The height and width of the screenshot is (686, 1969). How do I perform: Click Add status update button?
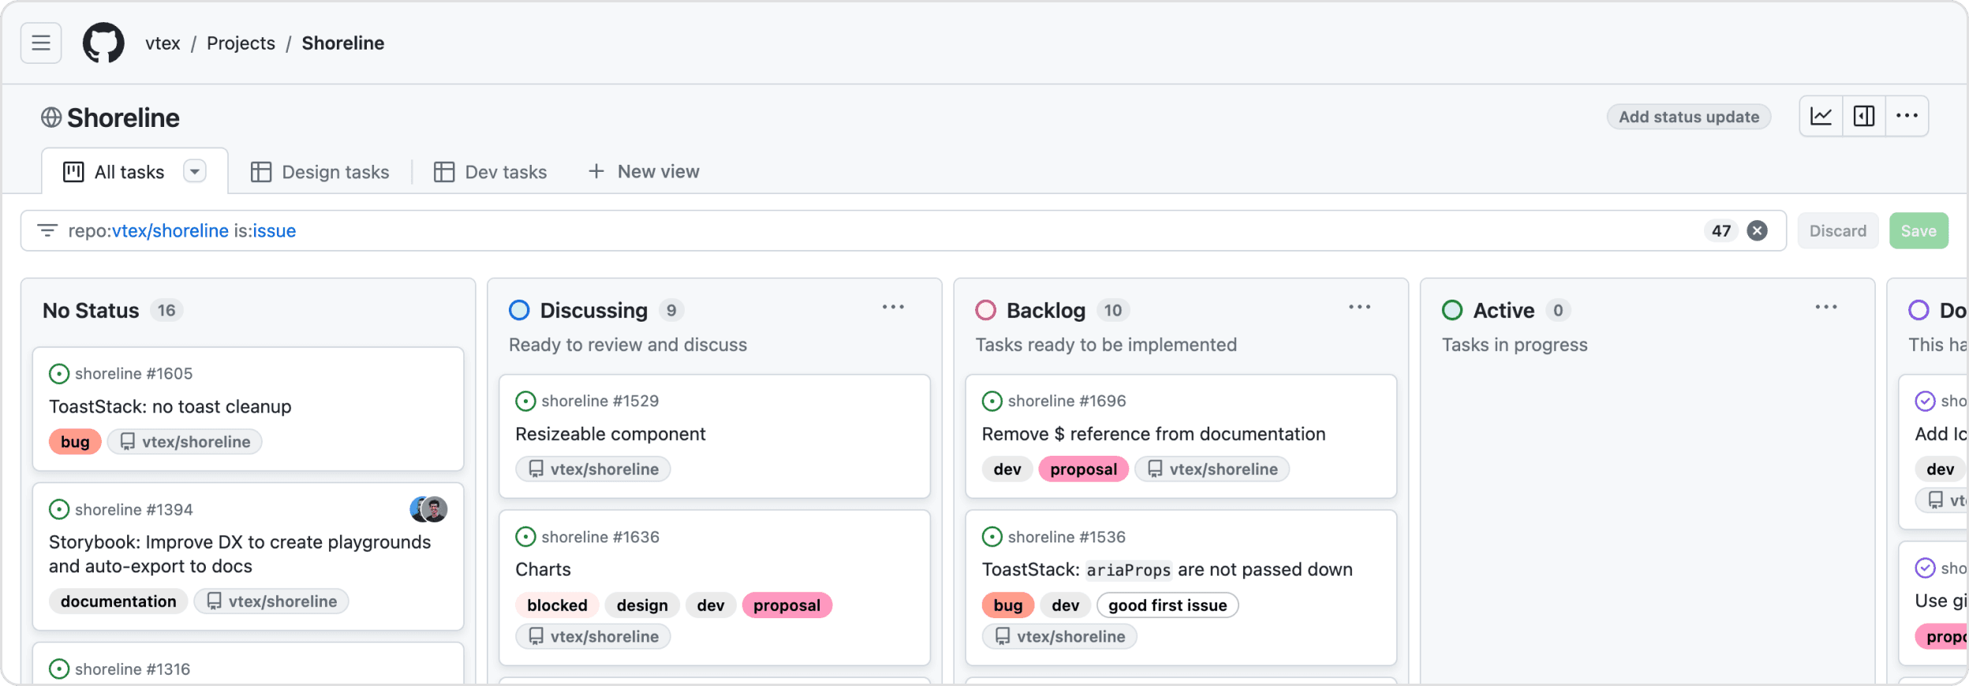click(x=1689, y=117)
